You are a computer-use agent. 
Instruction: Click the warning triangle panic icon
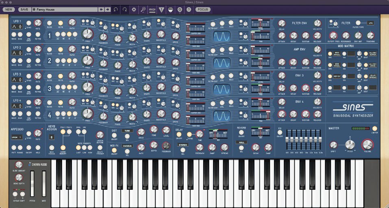[161, 10]
